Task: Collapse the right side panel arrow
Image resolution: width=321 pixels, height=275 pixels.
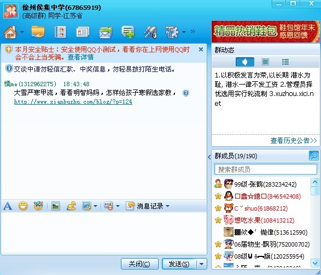Action: (209, 157)
